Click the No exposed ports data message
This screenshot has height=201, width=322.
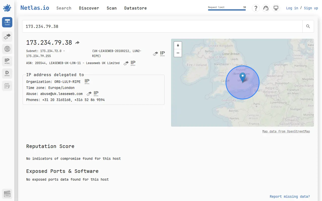67,179
